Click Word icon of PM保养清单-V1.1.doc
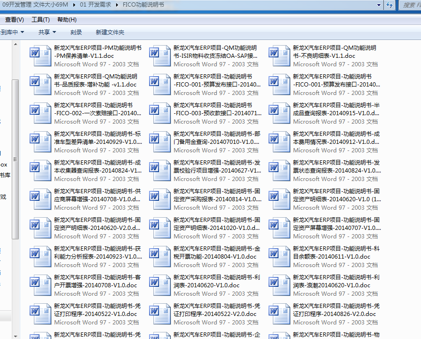The image size is (421, 339). tap(40, 56)
